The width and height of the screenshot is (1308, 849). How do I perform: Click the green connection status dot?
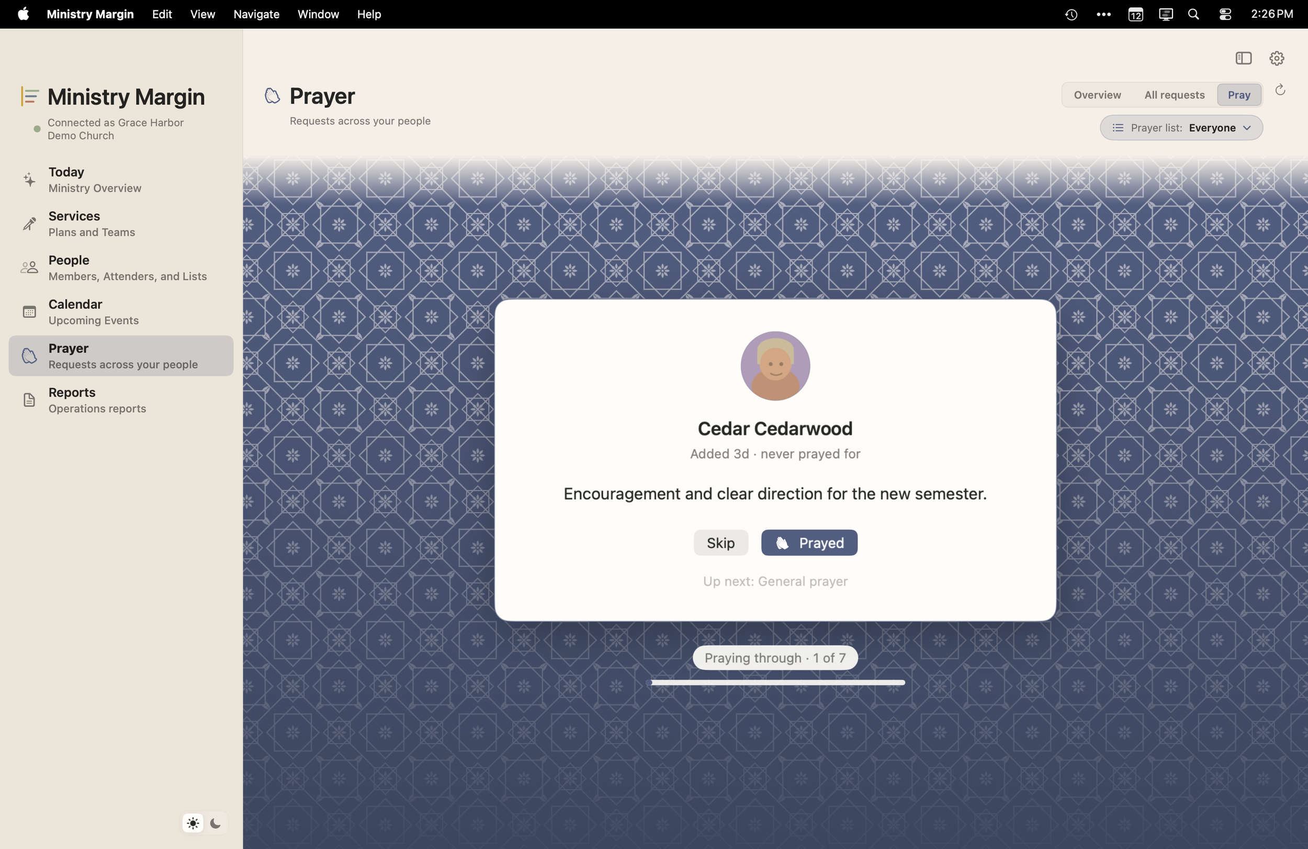point(37,129)
